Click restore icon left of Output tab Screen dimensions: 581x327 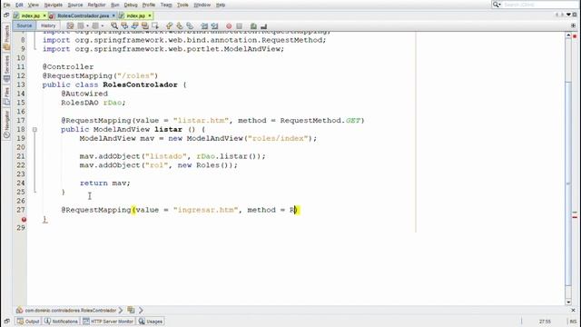point(6,321)
